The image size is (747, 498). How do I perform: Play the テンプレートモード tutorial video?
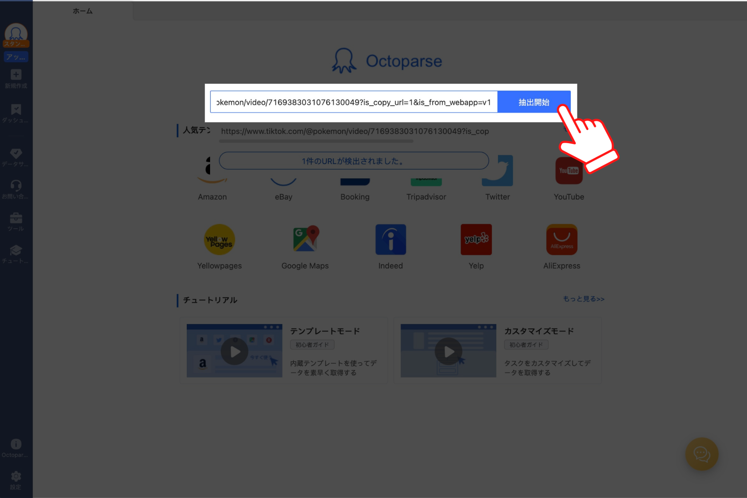234,351
